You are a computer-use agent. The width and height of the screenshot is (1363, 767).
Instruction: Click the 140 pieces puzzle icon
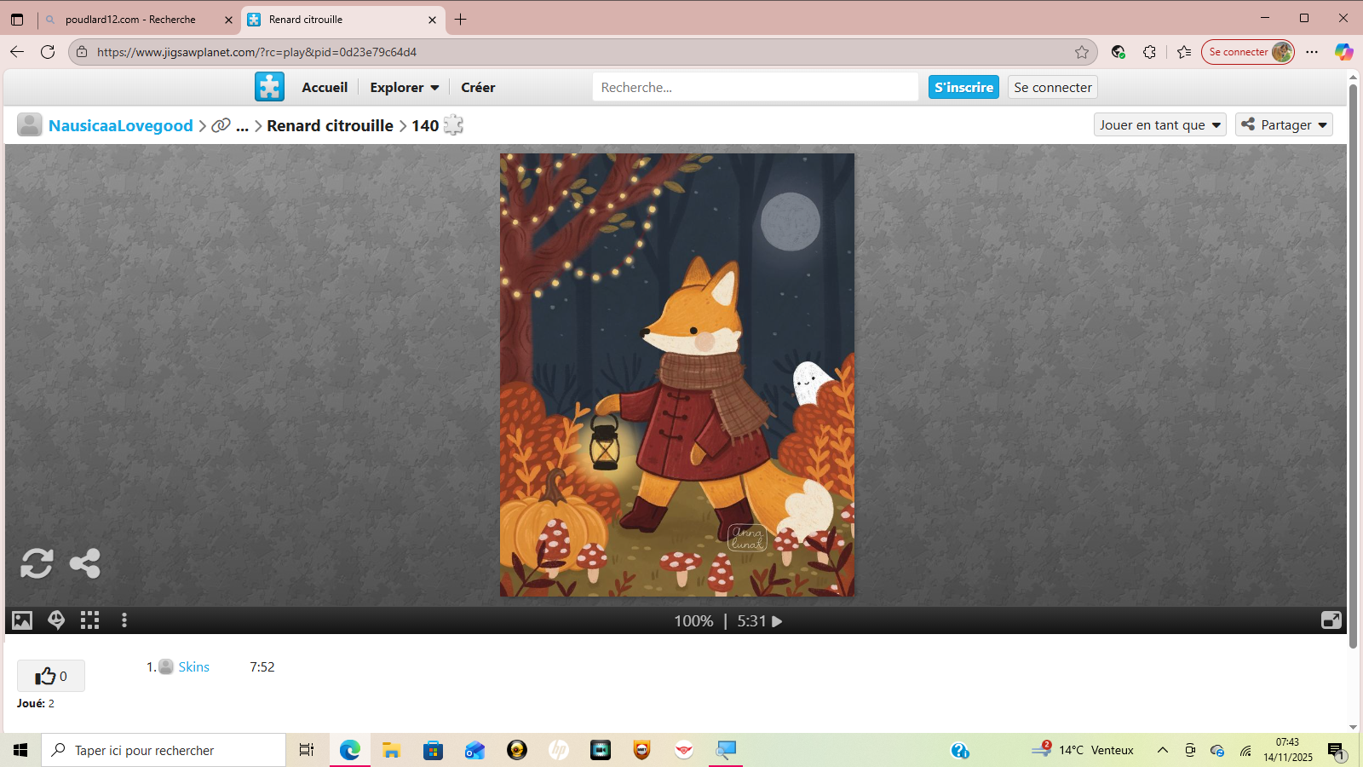[x=453, y=125]
